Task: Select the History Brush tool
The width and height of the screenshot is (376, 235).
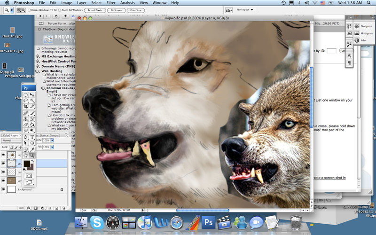Action: click(32, 119)
